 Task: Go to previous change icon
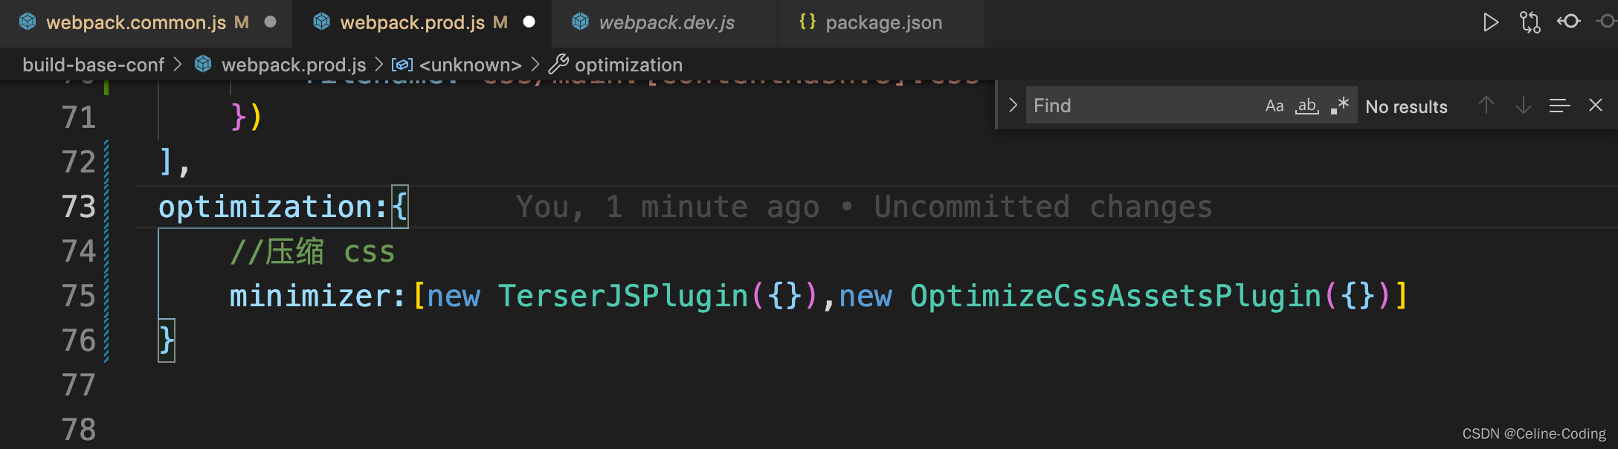tap(1569, 22)
